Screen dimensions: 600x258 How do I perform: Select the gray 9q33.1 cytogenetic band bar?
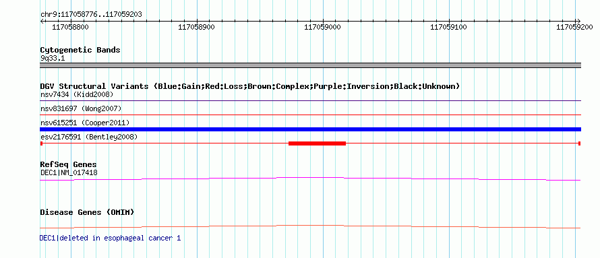[x=310, y=65]
